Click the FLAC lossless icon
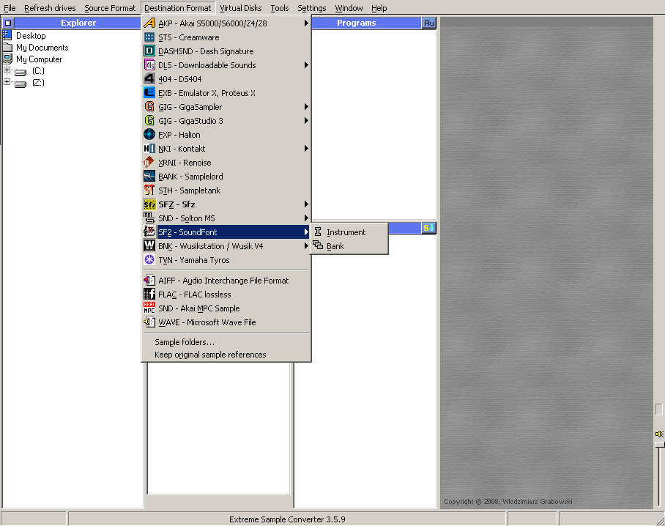665x526 pixels. (149, 295)
